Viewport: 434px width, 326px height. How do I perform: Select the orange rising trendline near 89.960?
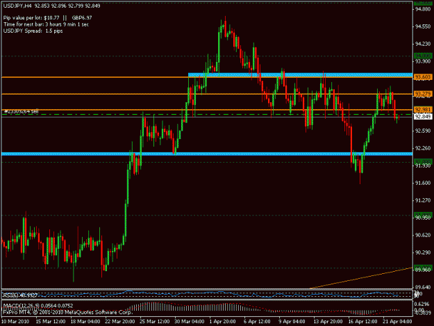(361, 278)
